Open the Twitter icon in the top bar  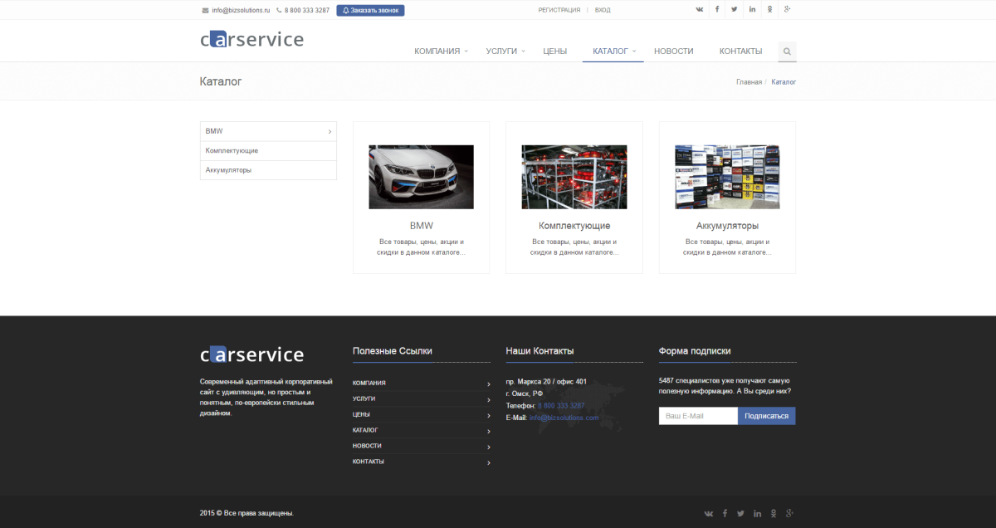(x=734, y=9)
